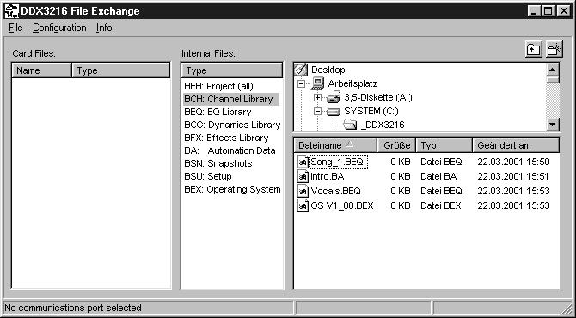Collapse the Arbeitsplatz tree node
576x318 pixels.
tap(301, 83)
